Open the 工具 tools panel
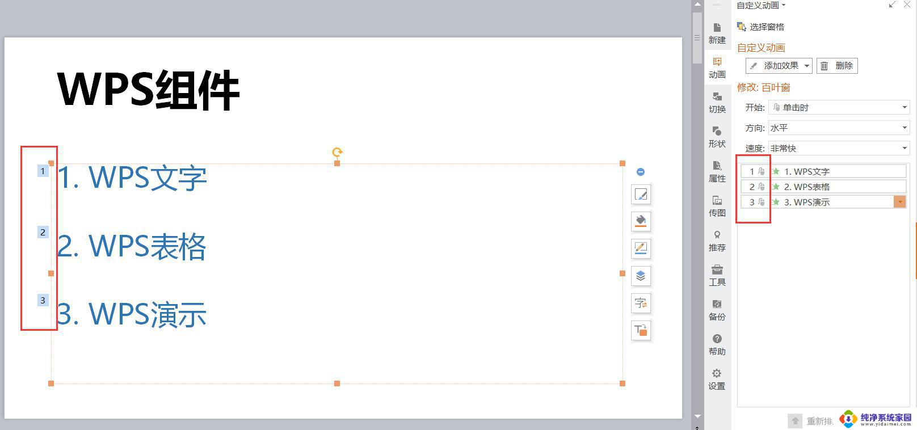 [717, 275]
